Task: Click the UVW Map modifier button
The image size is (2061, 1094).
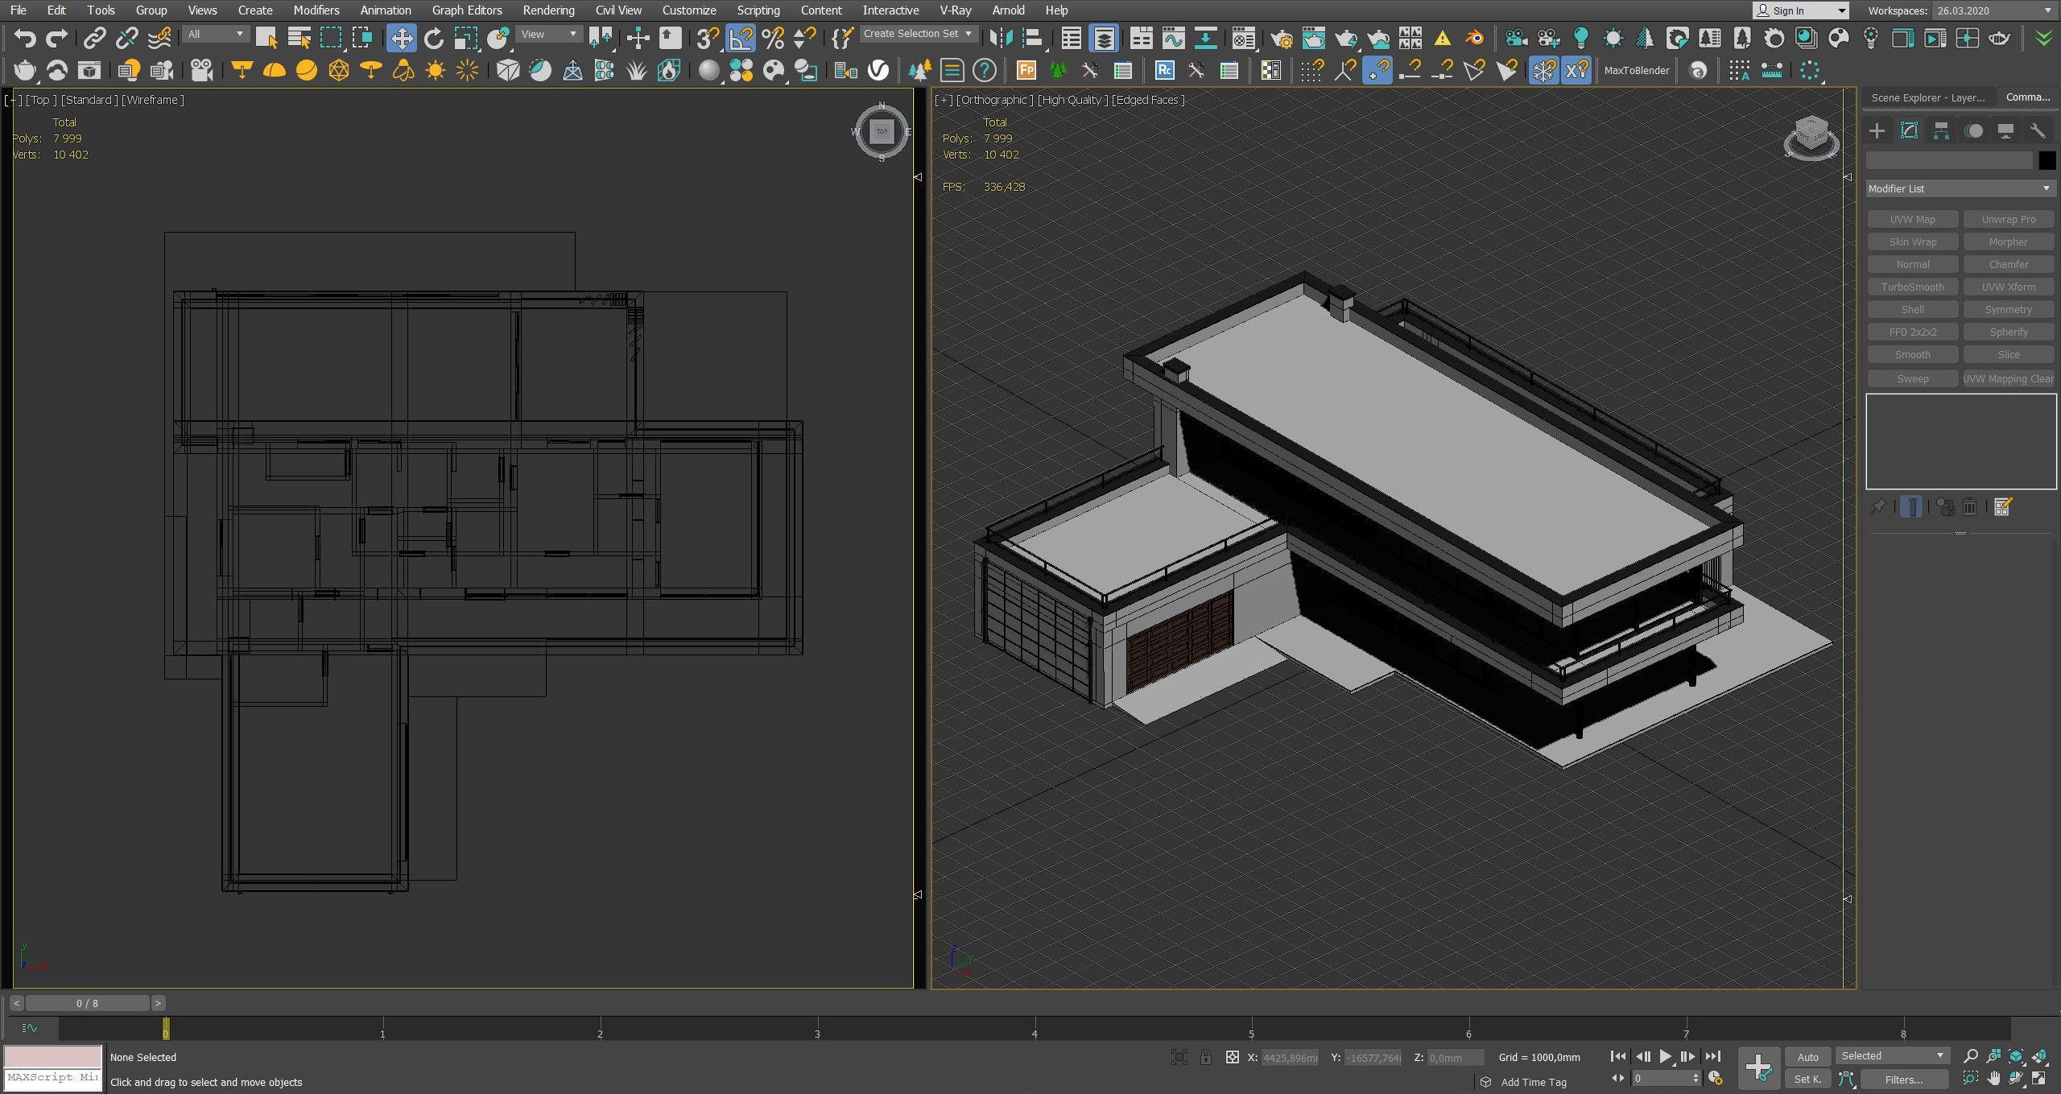Action: [1912, 219]
